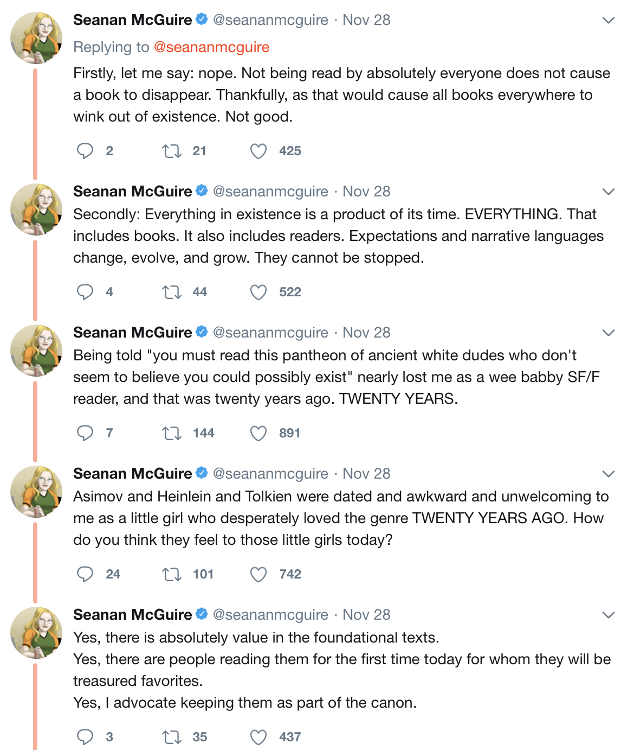Like the tweet with 425 likes

pyautogui.click(x=258, y=151)
